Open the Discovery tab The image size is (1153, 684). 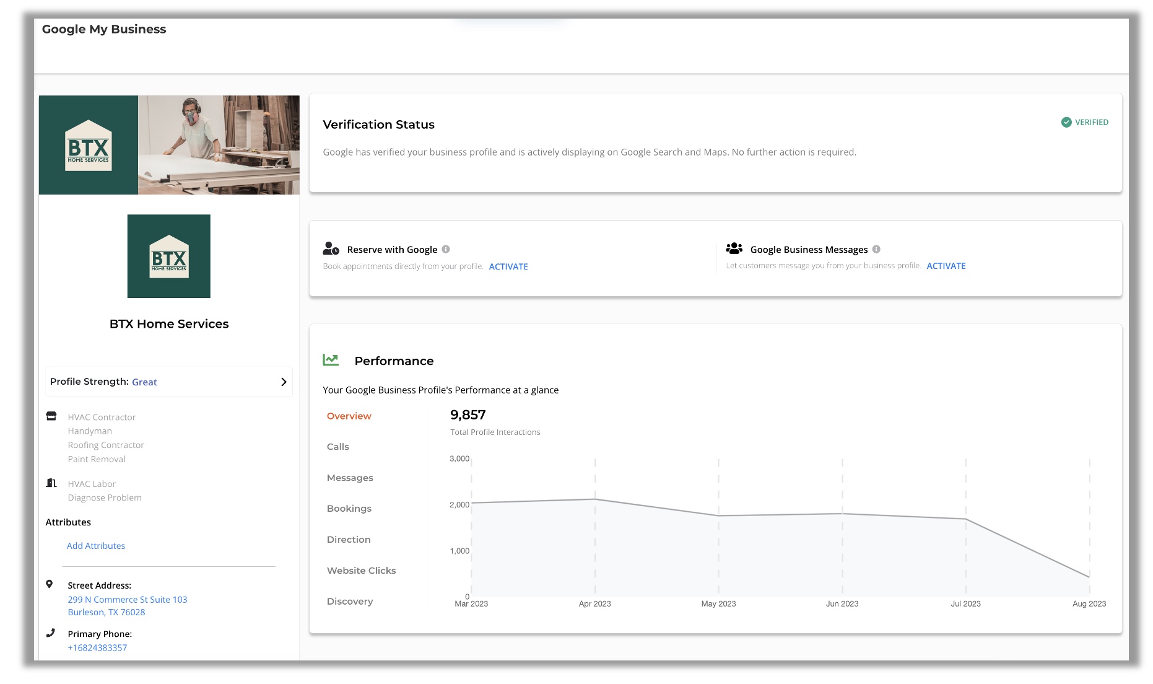coord(350,602)
